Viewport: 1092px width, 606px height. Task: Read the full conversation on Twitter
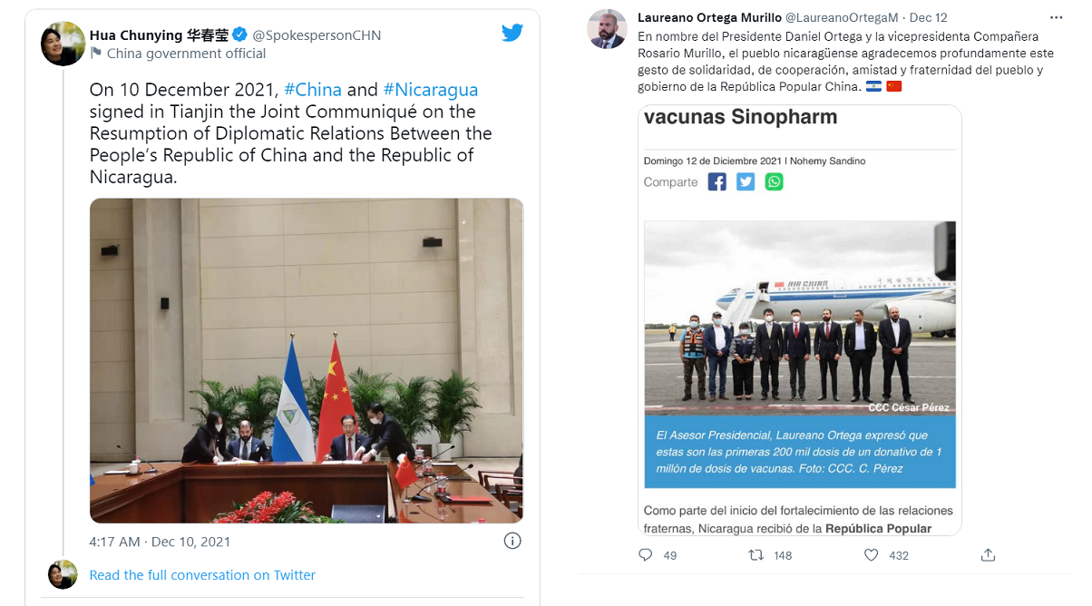pos(202,575)
